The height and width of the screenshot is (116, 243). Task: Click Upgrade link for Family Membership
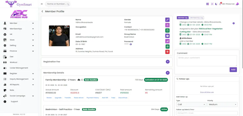click(58, 98)
